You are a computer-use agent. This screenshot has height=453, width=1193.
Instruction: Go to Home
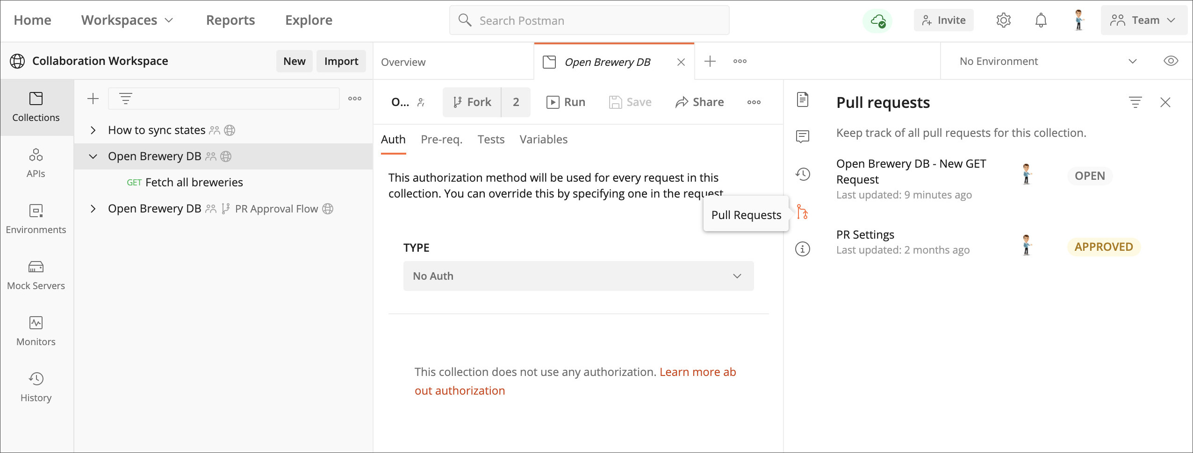[32, 20]
